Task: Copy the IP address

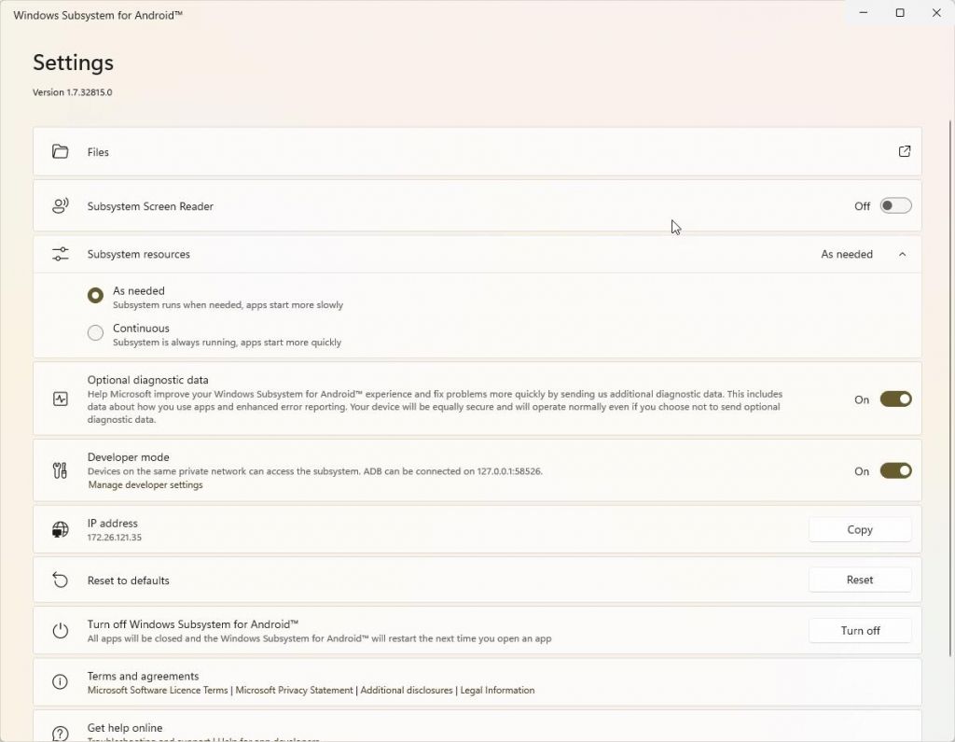Action: [859, 529]
